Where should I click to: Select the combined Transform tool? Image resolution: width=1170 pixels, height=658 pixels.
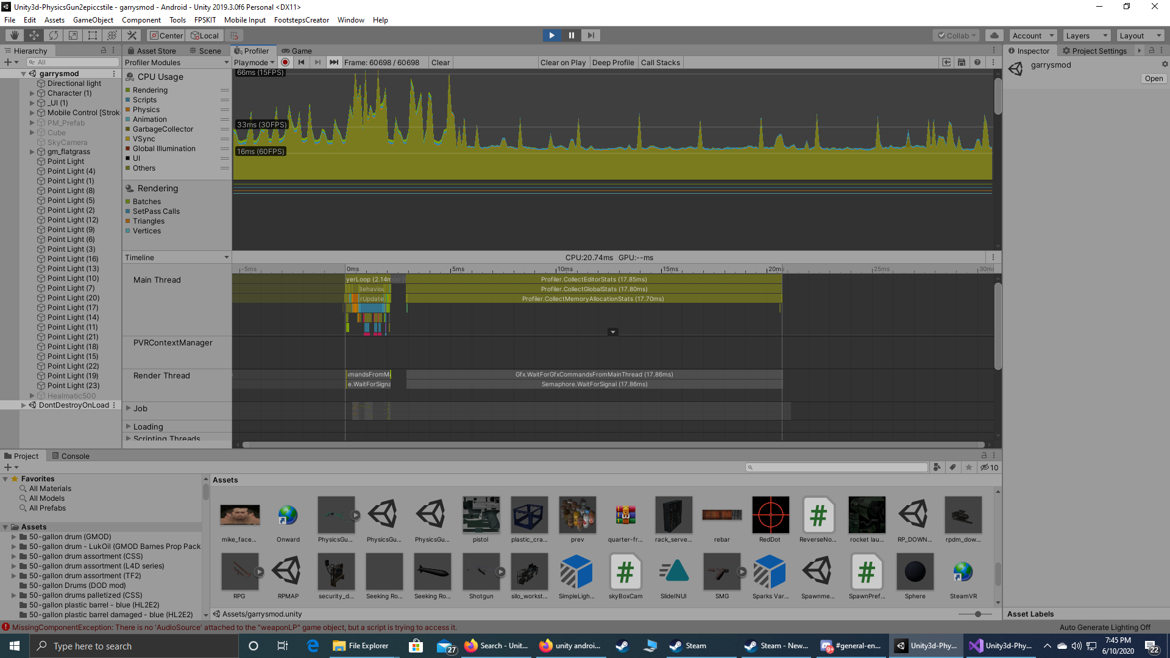(x=112, y=35)
